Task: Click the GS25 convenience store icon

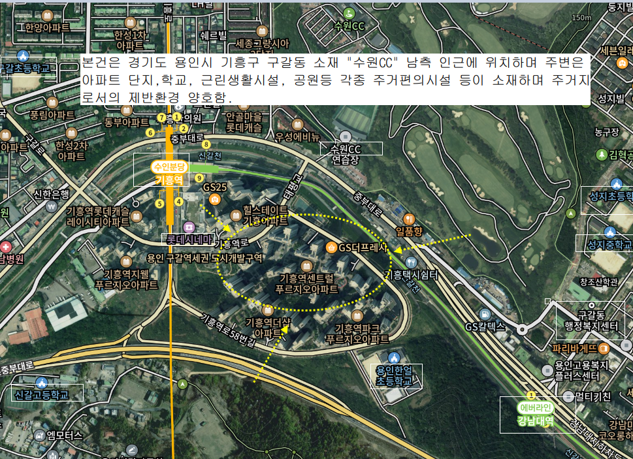Action: click(x=215, y=199)
